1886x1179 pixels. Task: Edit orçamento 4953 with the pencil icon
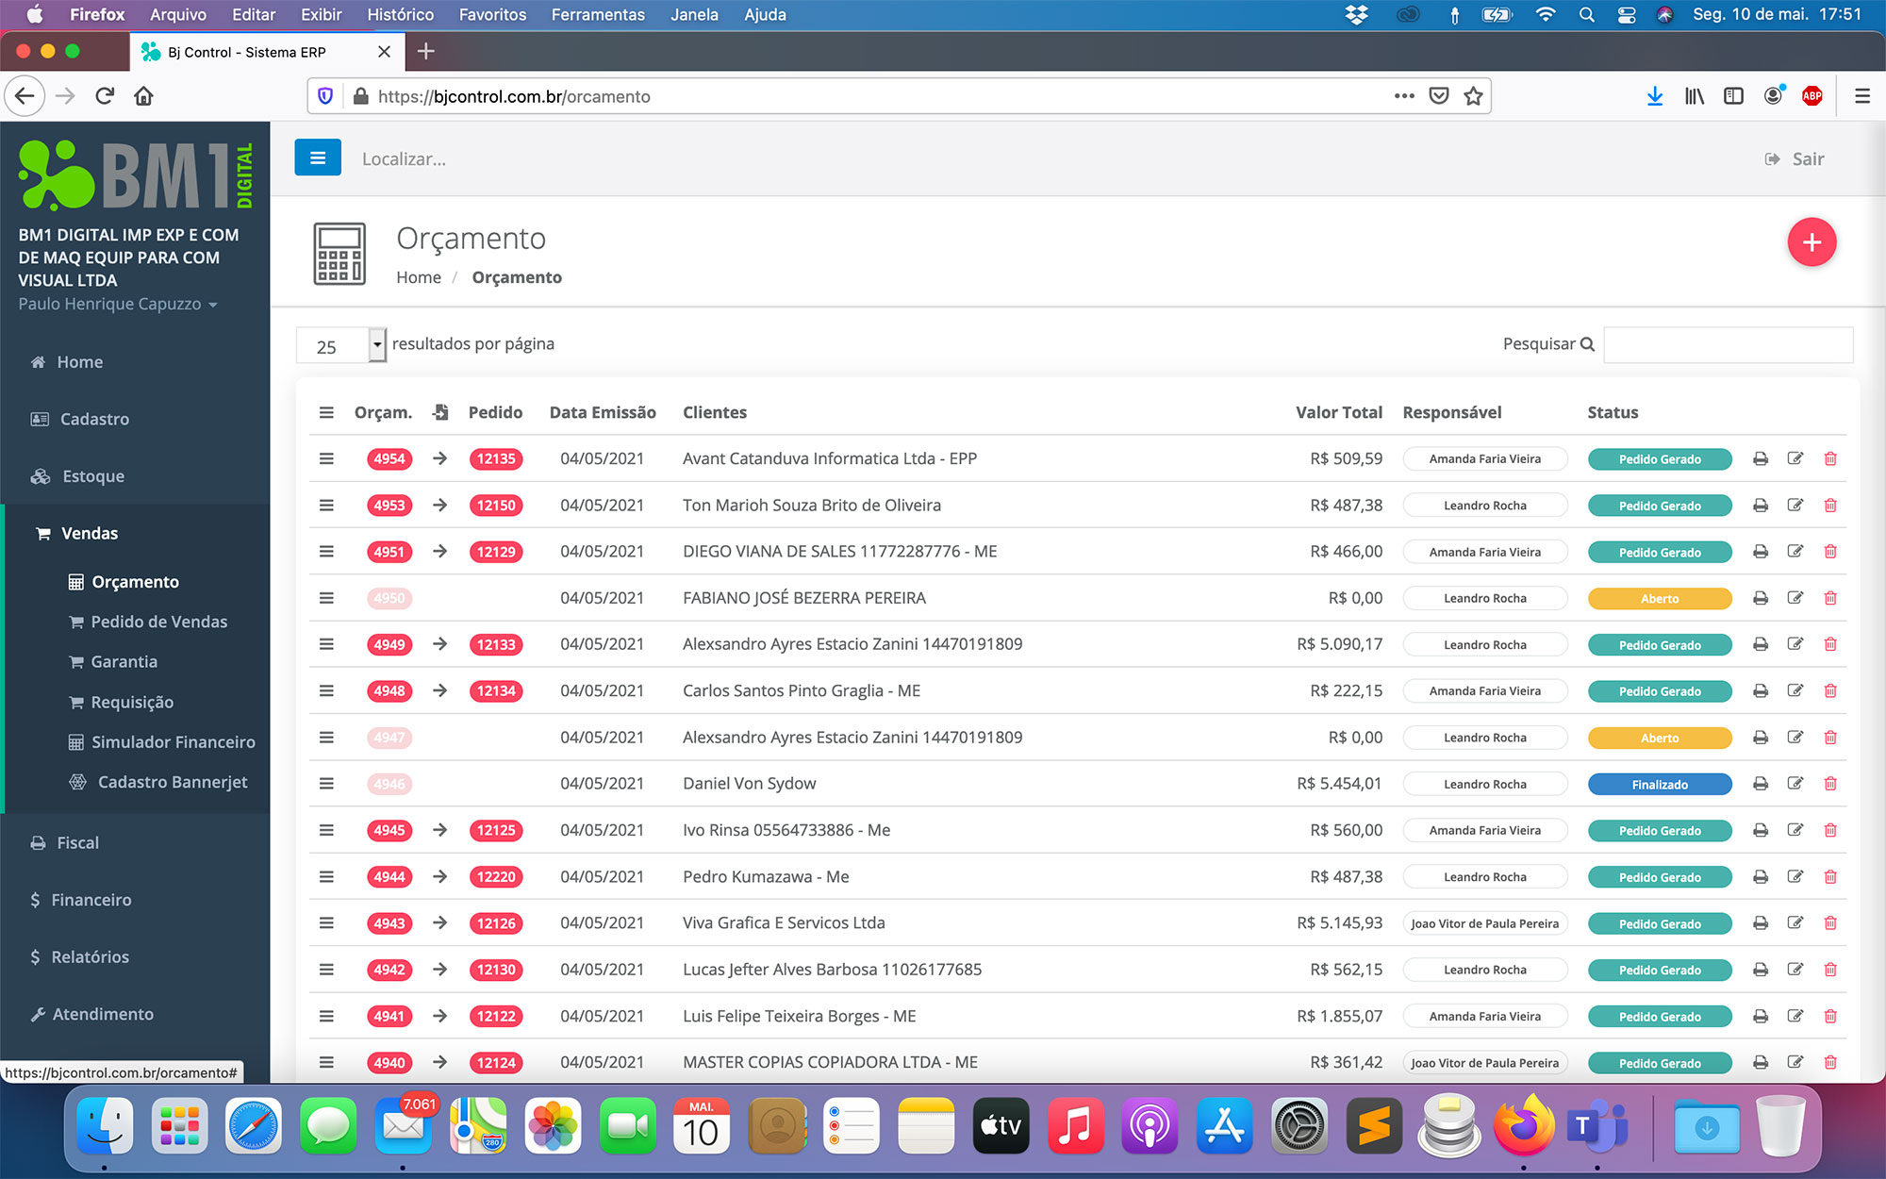coord(1795,505)
